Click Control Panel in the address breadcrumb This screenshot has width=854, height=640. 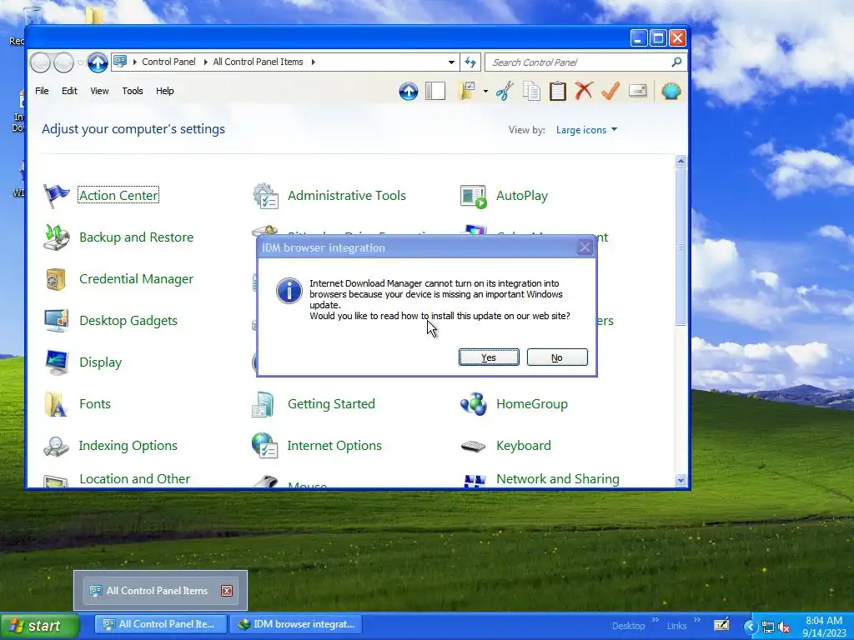(x=168, y=62)
